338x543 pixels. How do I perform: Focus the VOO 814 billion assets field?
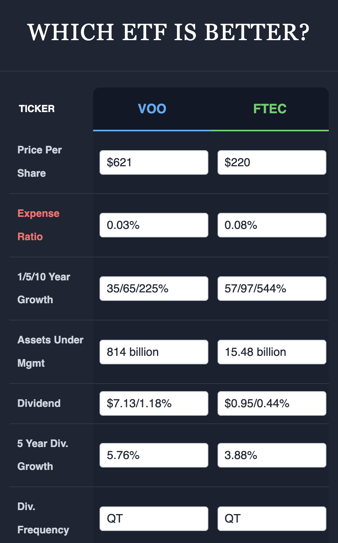tap(154, 352)
